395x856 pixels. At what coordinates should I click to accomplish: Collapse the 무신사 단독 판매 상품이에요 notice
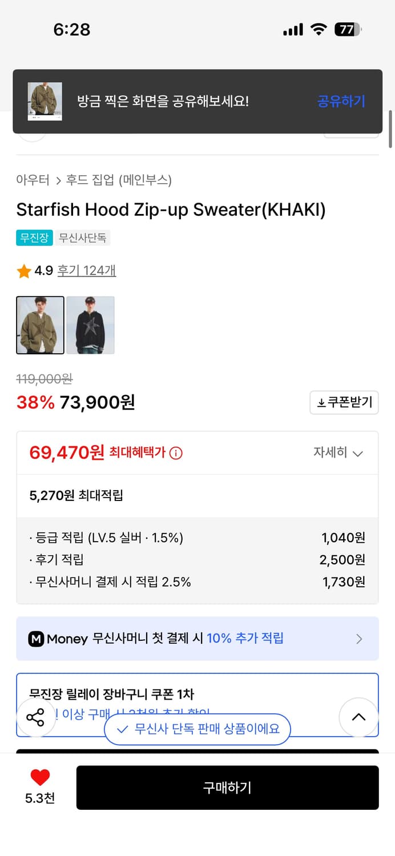click(x=197, y=729)
